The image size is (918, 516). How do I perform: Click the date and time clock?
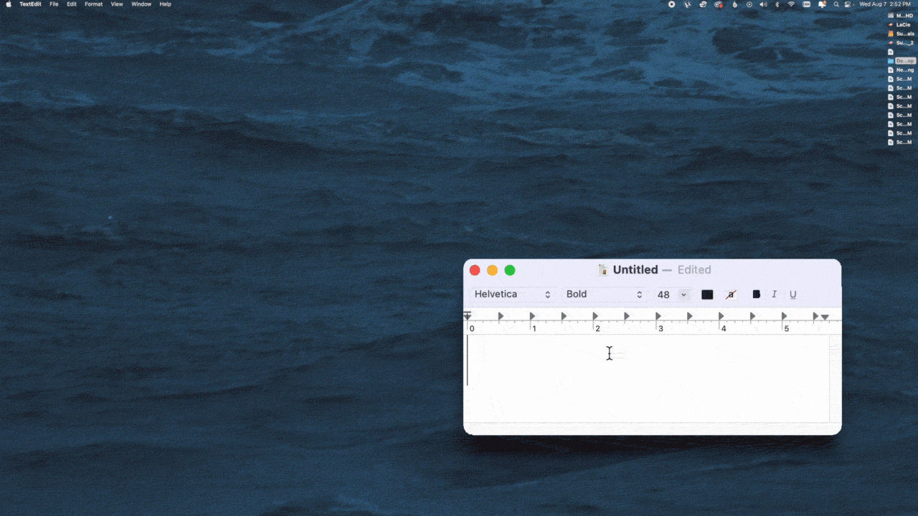(884, 4)
